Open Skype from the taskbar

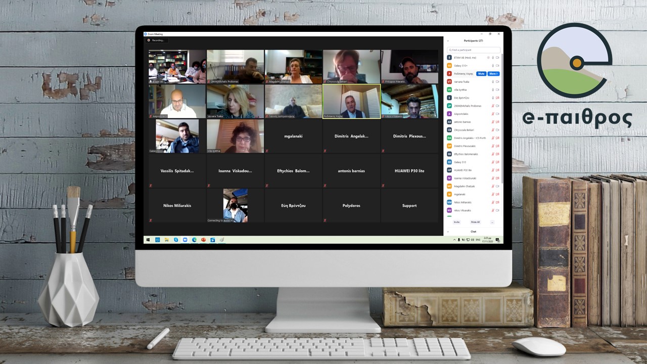[x=176, y=240]
